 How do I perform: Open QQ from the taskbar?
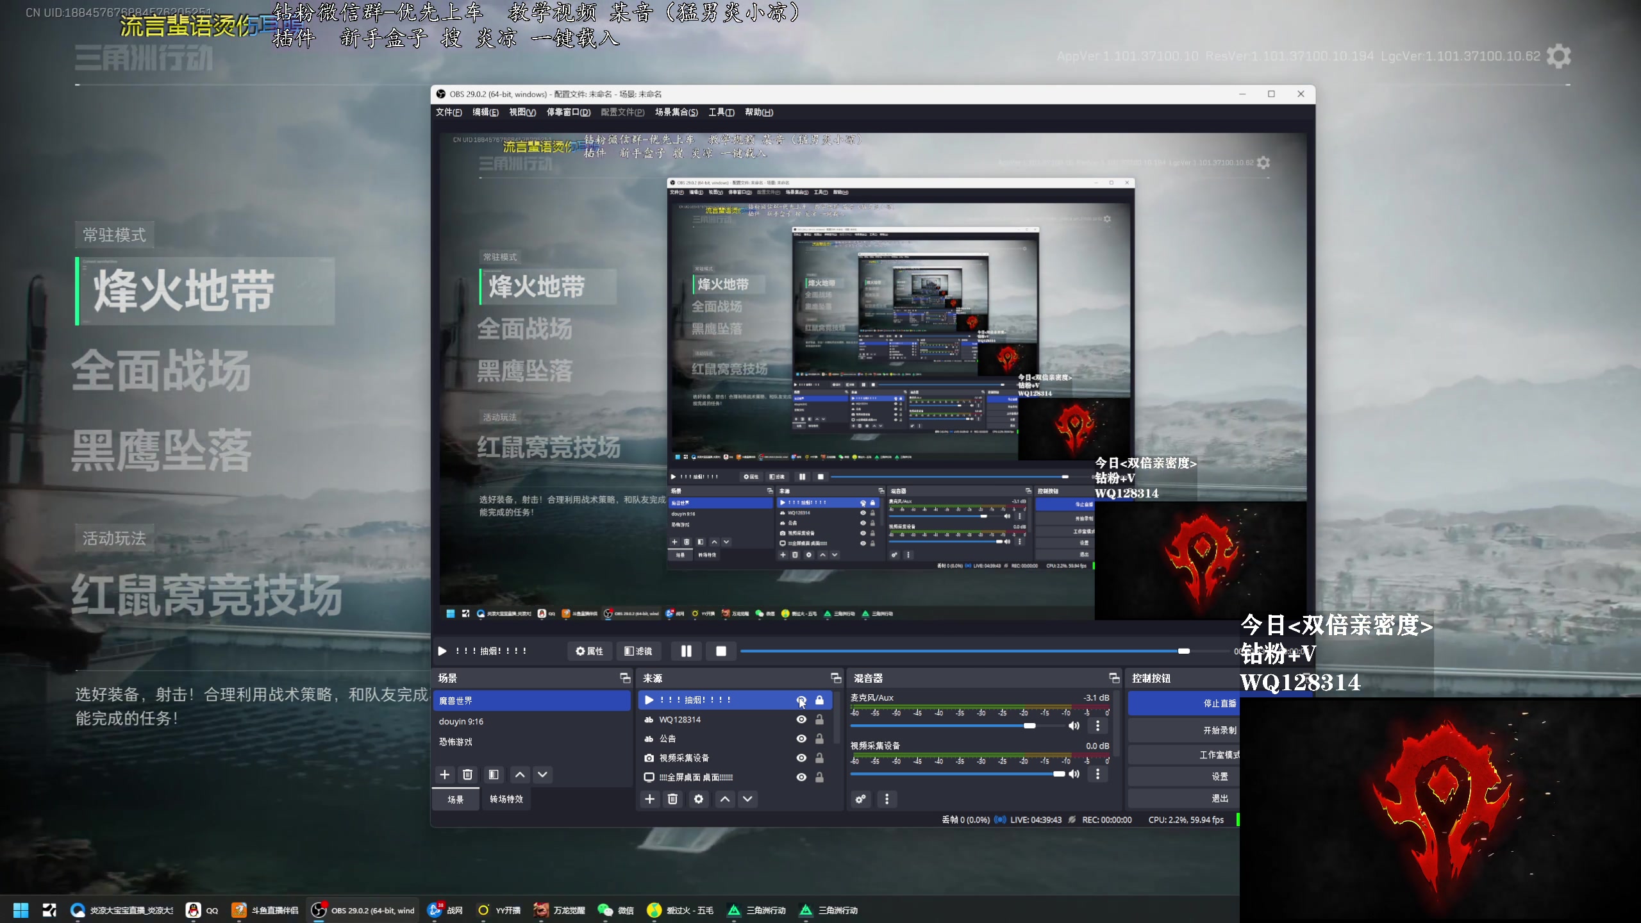pos(202,910)
